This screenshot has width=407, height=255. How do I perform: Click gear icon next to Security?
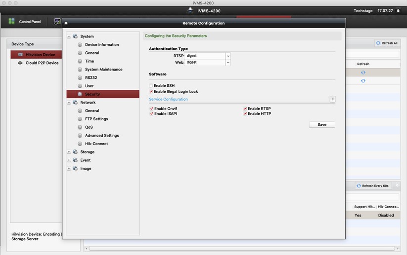click(80, 94)
